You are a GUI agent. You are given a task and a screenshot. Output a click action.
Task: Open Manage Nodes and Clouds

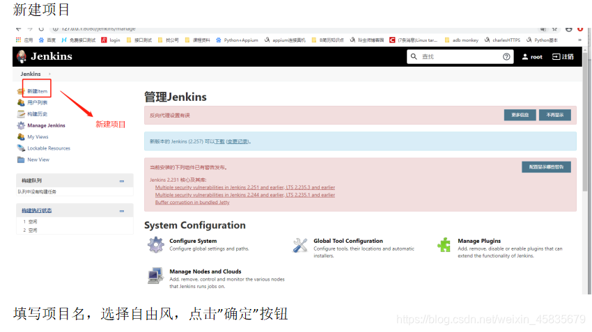point(205,271)
